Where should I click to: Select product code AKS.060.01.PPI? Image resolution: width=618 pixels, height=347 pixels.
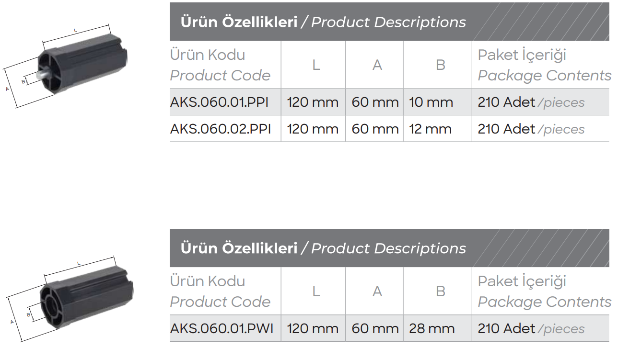click(219, 102)
